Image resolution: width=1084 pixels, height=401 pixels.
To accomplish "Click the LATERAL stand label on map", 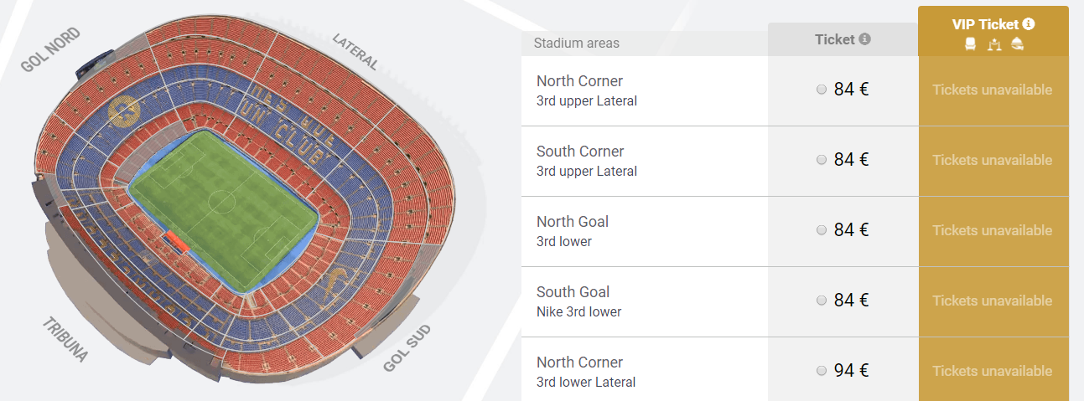I will click(x=355, y=51).
